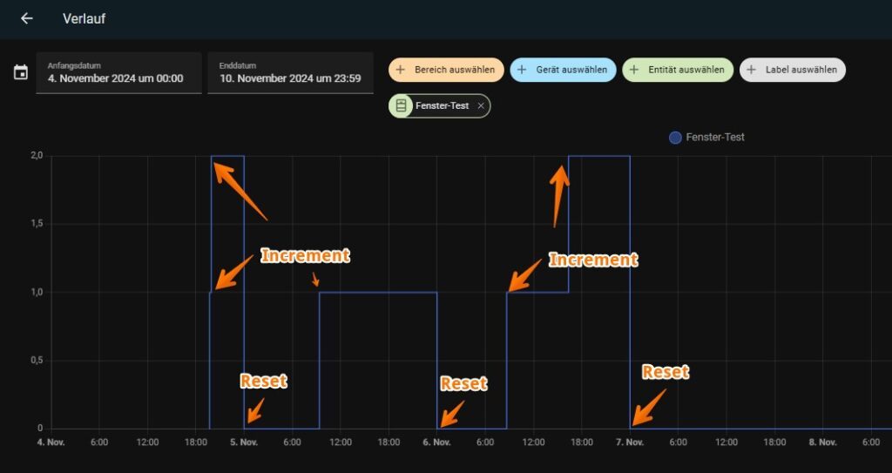Viewport: 892px width, 473px height.
Task: Click the Fenster-Test entity chip icon
Action: click(402, 105)
